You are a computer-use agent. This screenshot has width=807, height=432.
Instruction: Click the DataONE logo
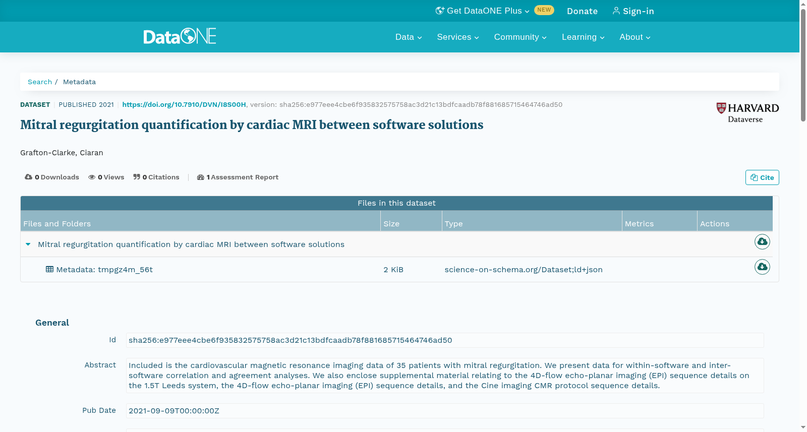180,36
